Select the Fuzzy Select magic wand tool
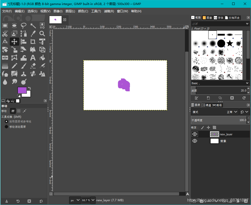251x205 pixels. point(33,26)
